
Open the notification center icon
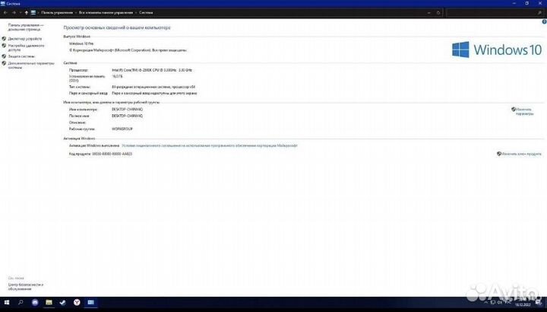click(x=539, y=303)
